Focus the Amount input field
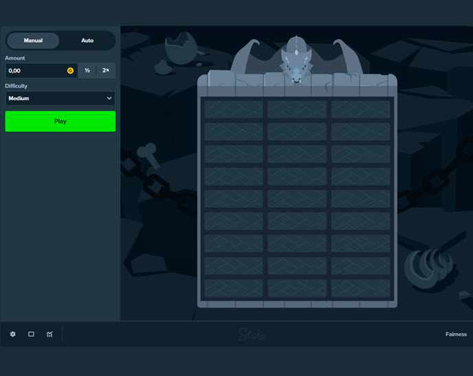 click(36, 71)
